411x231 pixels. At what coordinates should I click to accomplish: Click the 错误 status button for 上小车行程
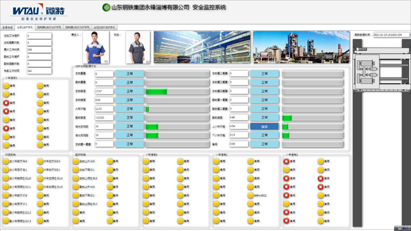click(264, 127)
